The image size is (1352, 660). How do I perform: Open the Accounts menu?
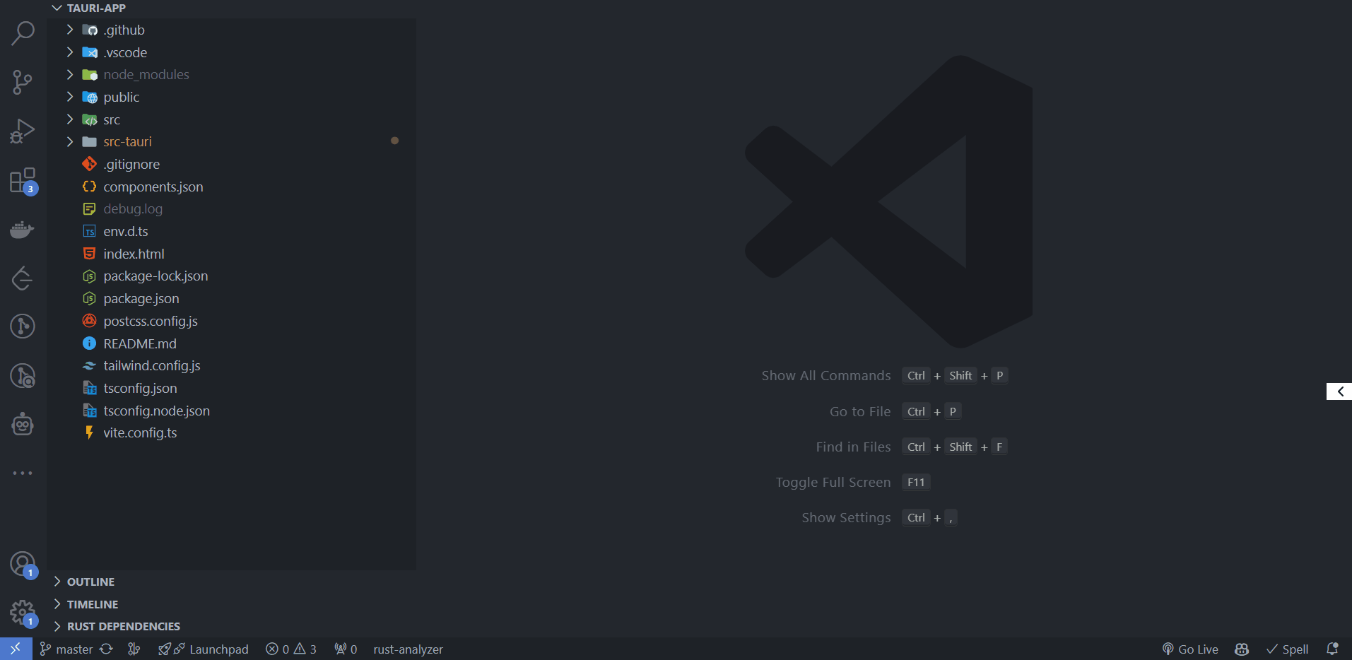[x=23, y=564]
